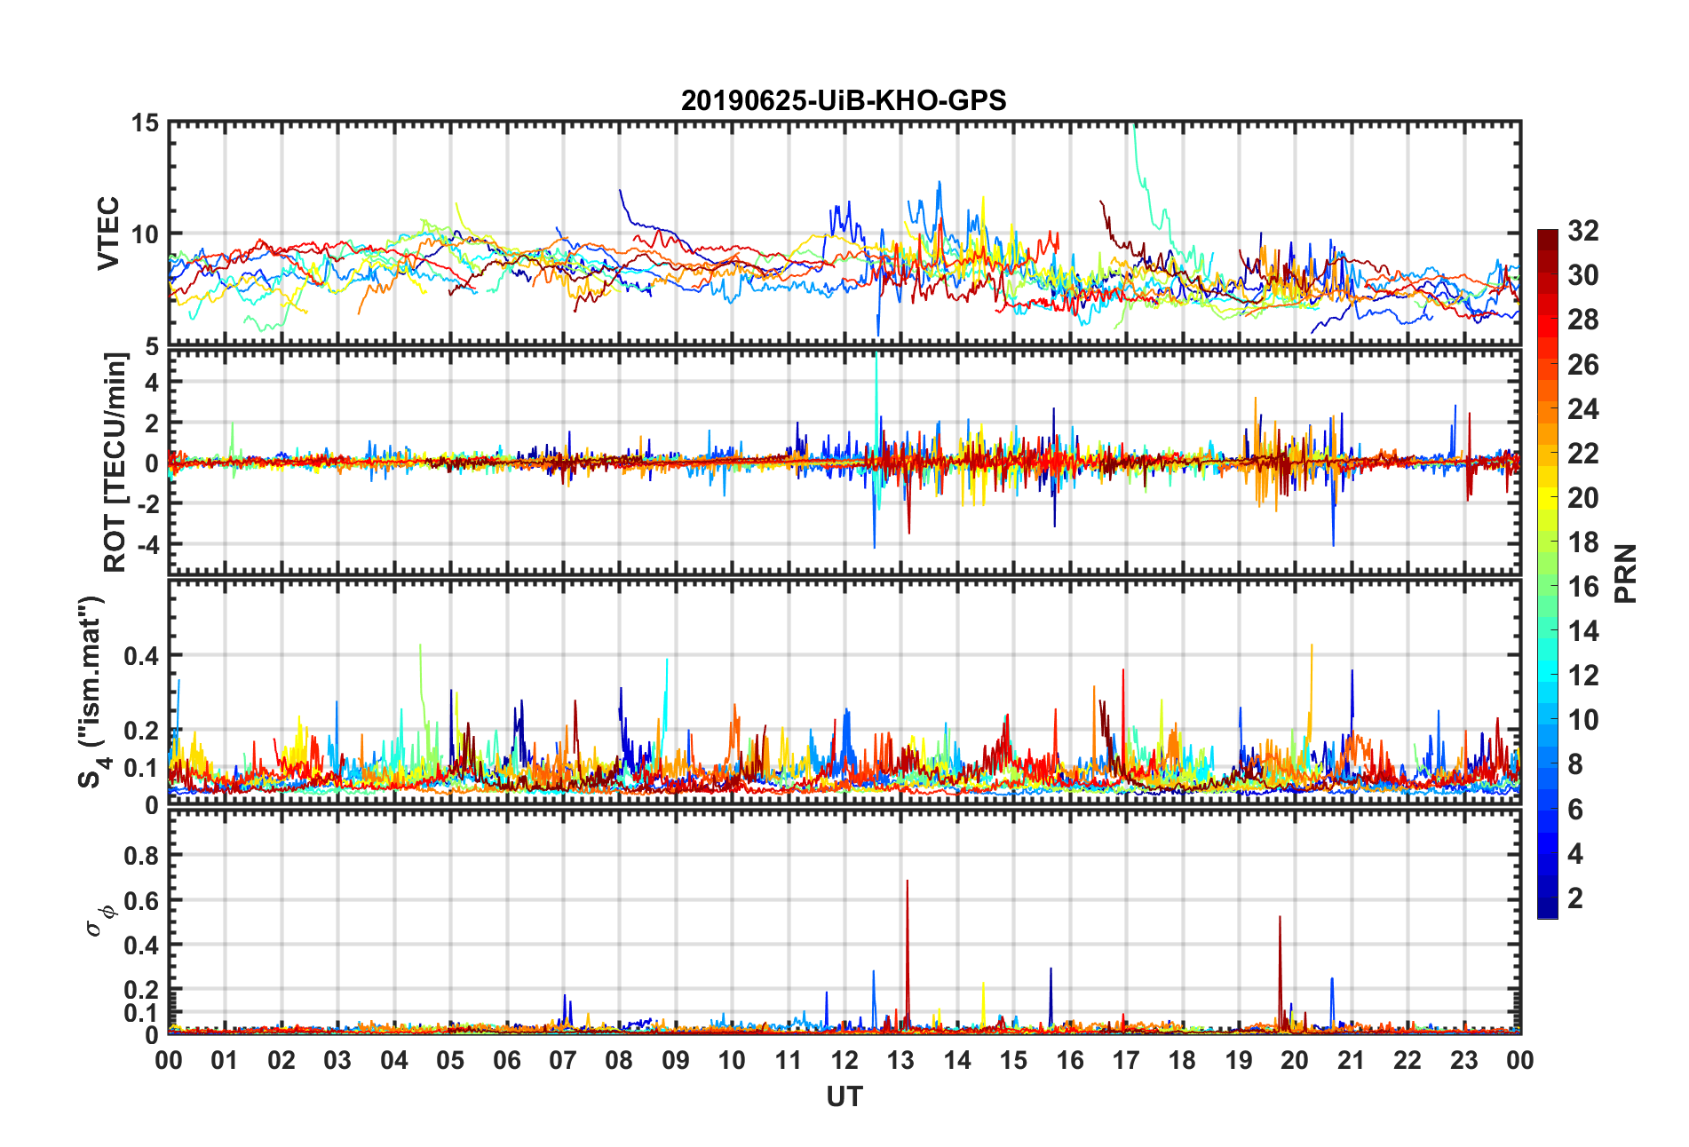Click the colorbar tick label 2
The width and height of the screenshot is (1689, 1147).
[x=1575, y=898]
